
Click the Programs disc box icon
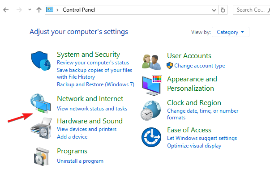pyautogui.click(x=42, y=156)
